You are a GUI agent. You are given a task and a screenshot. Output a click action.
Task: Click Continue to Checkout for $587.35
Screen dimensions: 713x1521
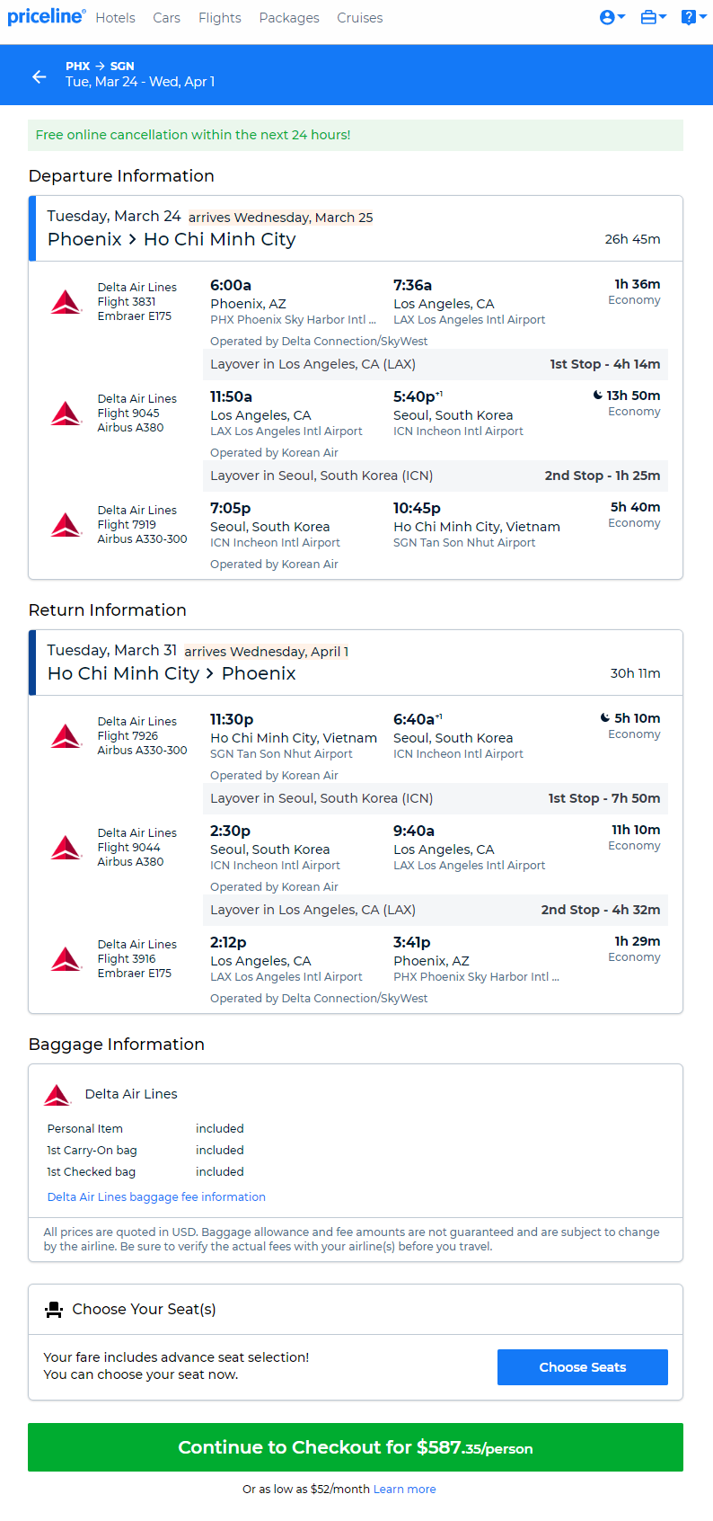(x=356, y=1447)
